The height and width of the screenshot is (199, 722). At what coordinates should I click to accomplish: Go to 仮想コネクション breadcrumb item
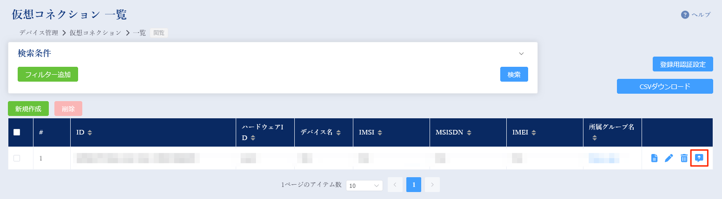point(95,33)
